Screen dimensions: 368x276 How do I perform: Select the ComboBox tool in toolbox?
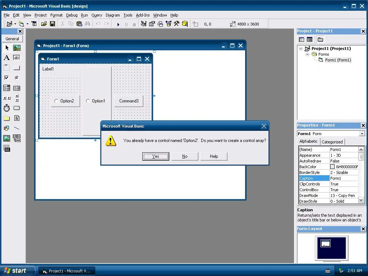(x=7, y=88)
